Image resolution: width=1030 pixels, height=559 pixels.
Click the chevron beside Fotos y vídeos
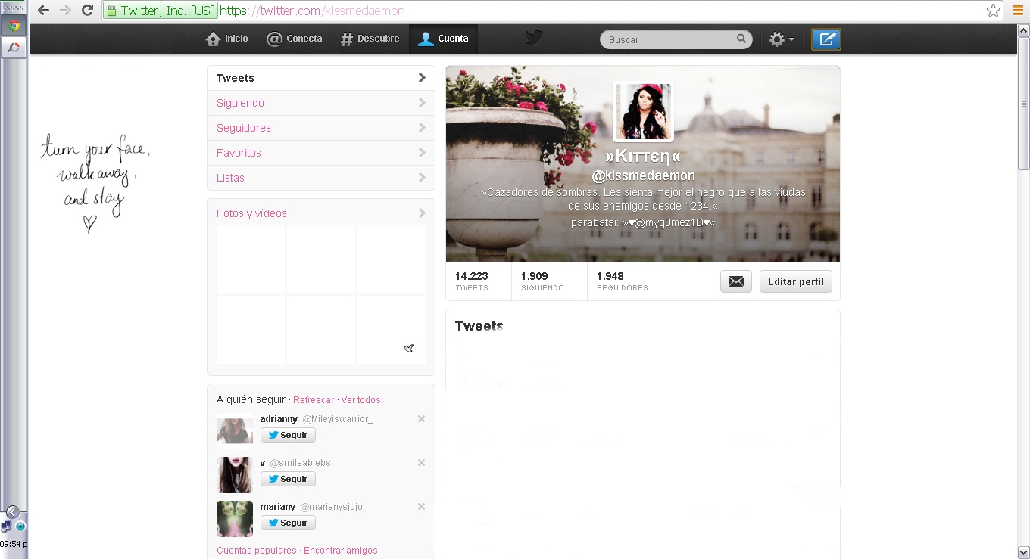click(x=422, y=213)
